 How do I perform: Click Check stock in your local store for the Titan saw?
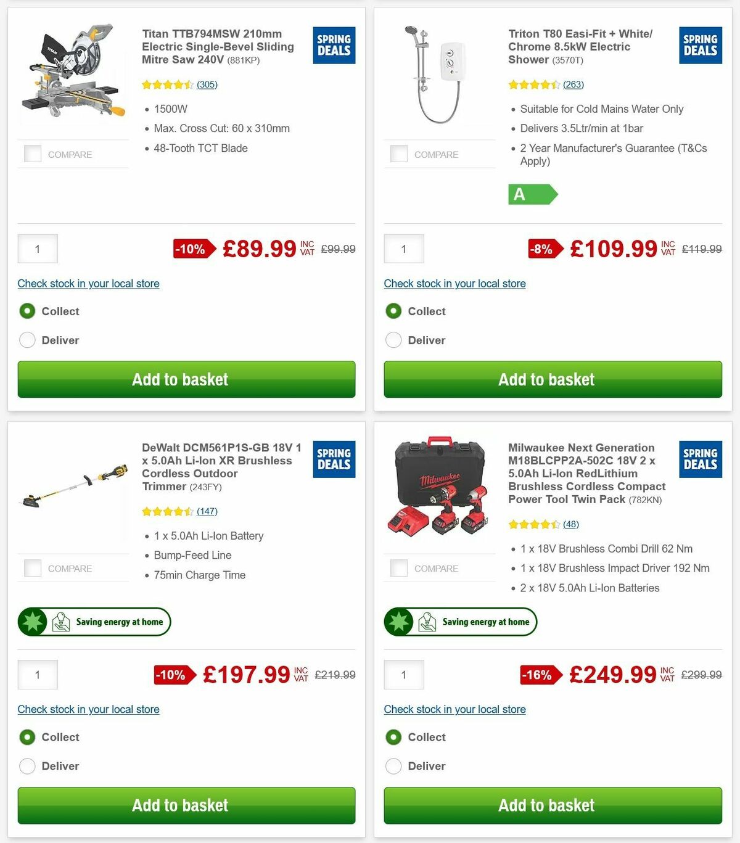tap(88, 284)
